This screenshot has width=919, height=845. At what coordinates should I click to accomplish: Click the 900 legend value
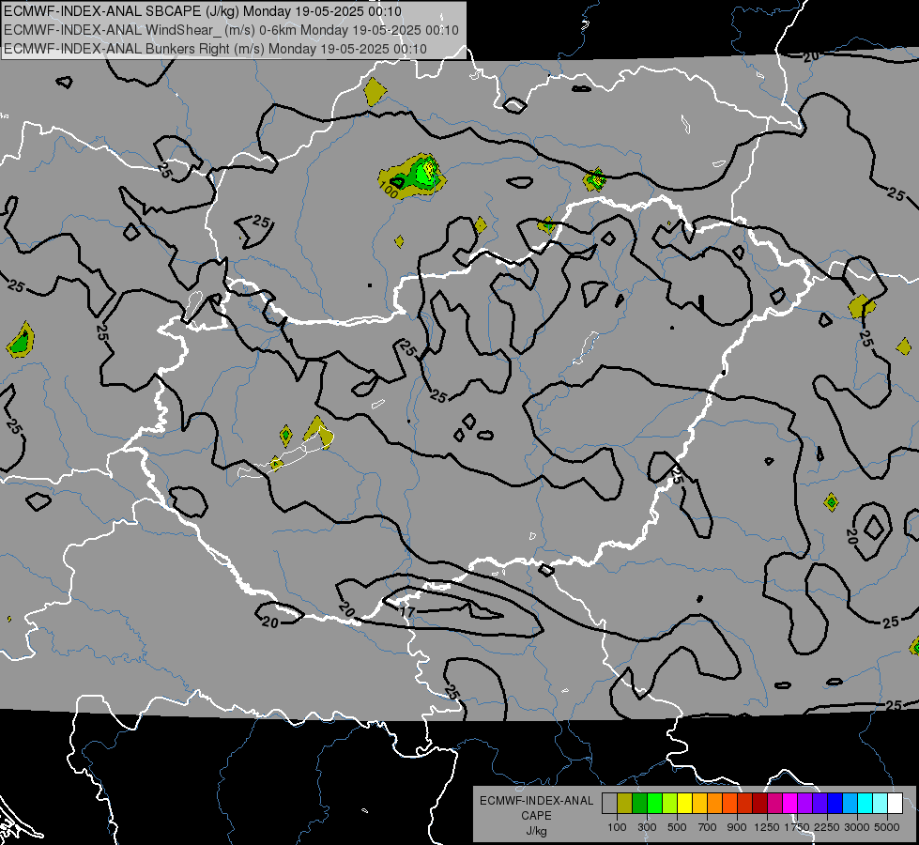pos(737,827)
